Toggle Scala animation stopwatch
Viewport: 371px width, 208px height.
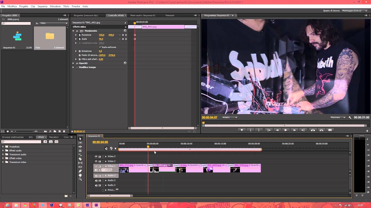tap(79, 39)
